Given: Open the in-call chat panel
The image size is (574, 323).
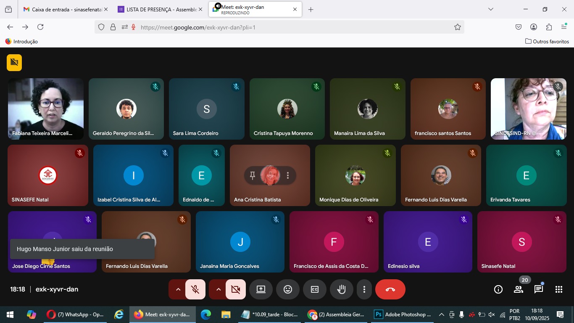Looking at the screenshot, I should click(539, 289).
